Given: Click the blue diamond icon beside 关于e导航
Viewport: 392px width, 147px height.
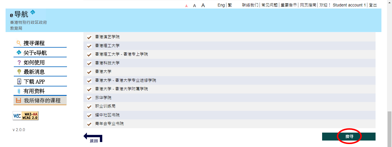Looking at the screenshot, I should 19,53.
